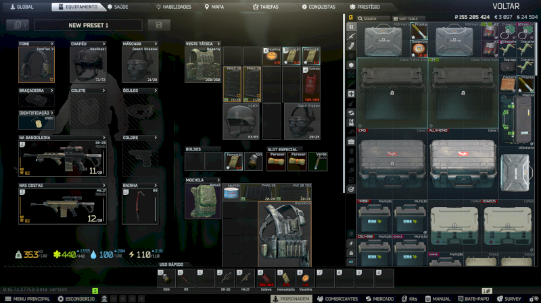Toggle the swap-arrows barter filter in sidebar
Screen dimensions: 541x303
coord(351,113)
